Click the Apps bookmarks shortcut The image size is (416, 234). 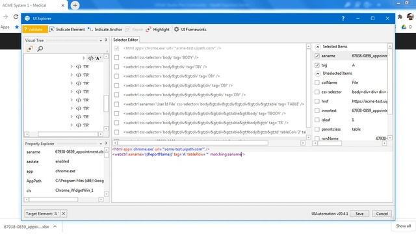tap(5, 27)
